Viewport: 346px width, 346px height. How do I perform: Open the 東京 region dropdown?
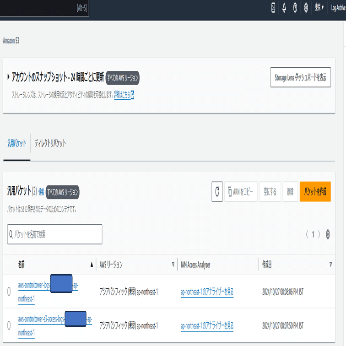(x=319, y=7)
